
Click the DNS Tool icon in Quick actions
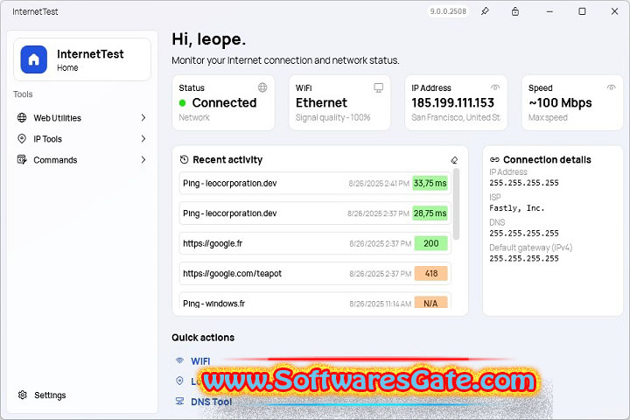pyautogui.click(x=179, y=401)
